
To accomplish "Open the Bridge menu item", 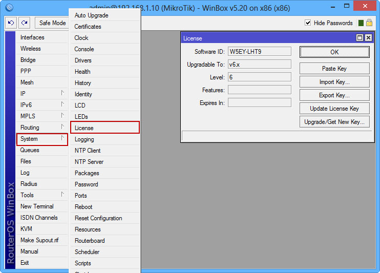I will [42, 60].
